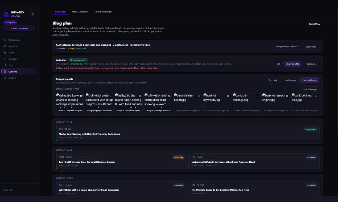Open the Listing Optimiser tab
The width and height of the screenshot is (338, 202).
coord(103,12)
